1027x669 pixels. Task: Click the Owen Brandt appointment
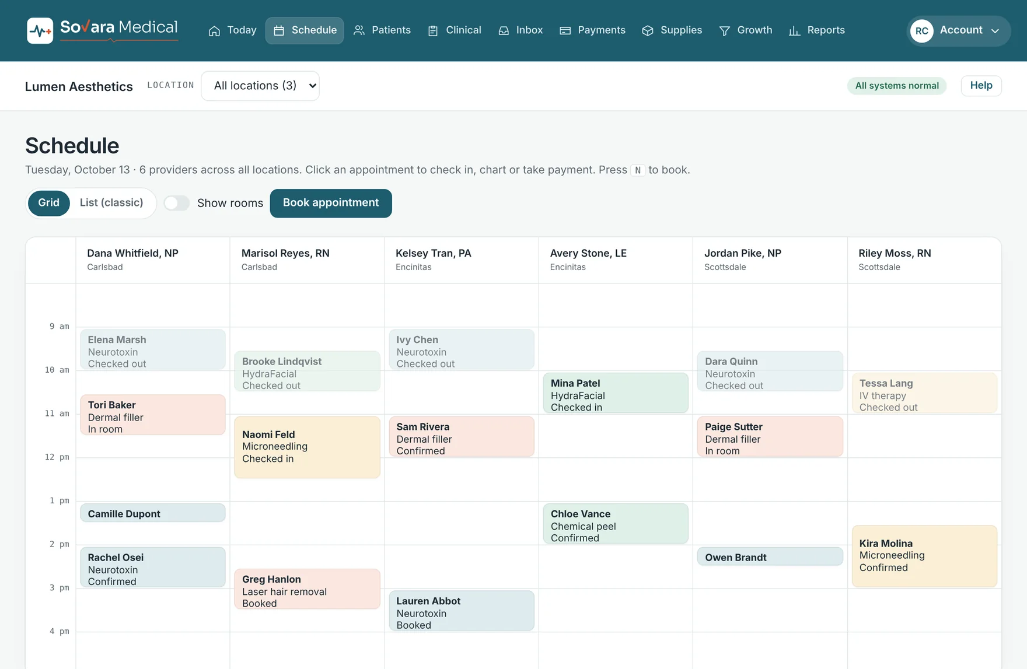(x=770, y=556)
